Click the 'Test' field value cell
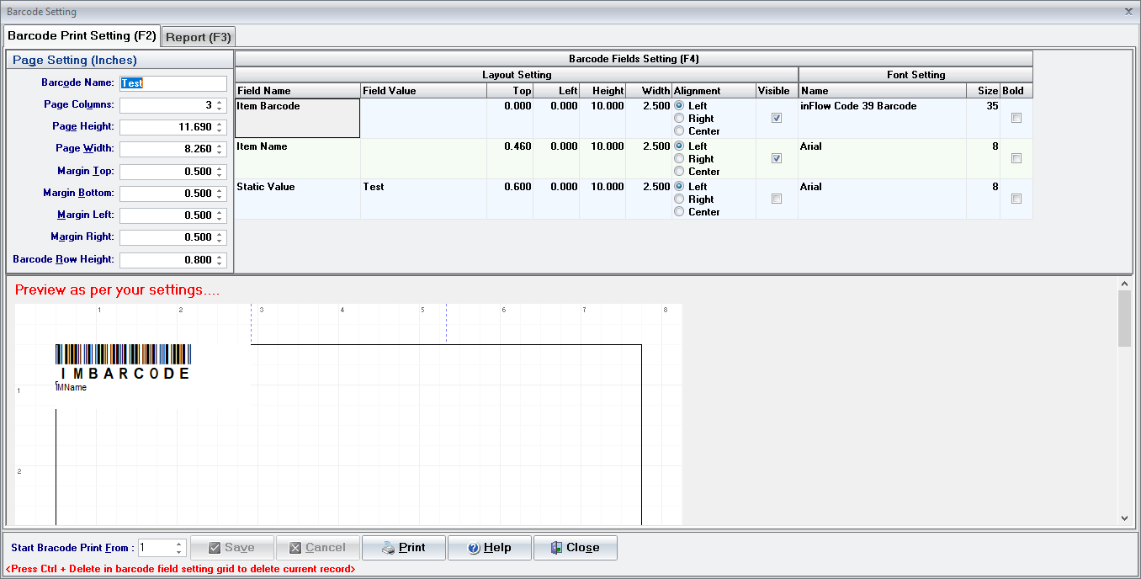 [423, 199]
